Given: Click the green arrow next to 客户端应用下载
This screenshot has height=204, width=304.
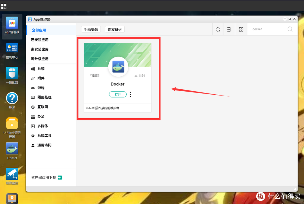Looking at the screenshot, I should [60, 178].
